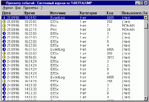The width and height of the screenshot is (149, 102).
Task: Open the Параметры menu
Action: [31, 8]
